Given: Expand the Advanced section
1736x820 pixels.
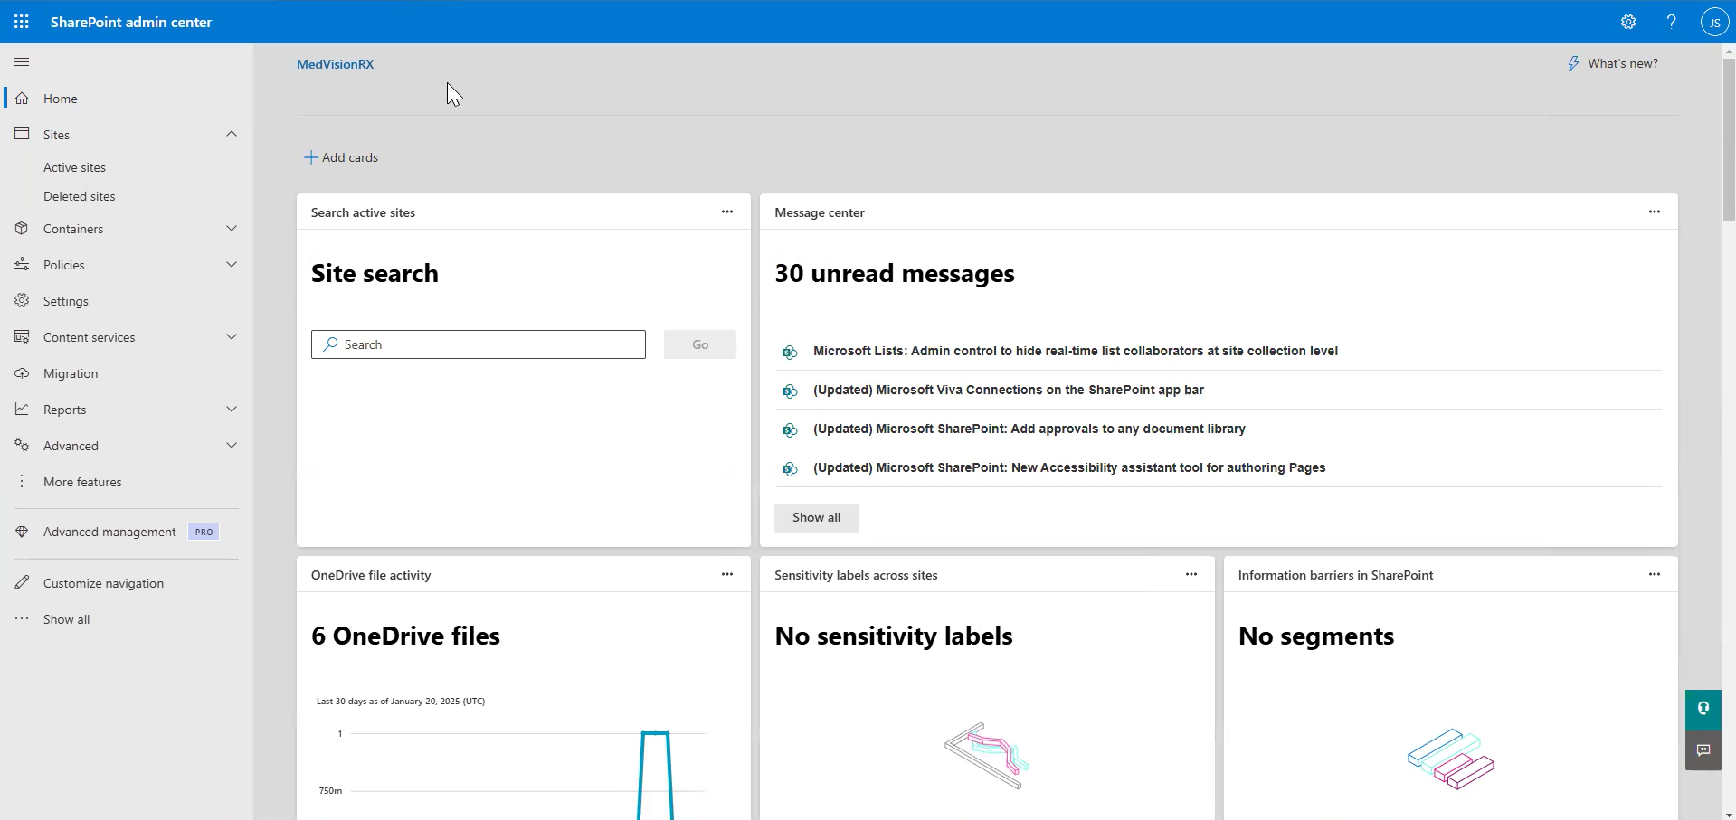Looking at the screenshot, I should point(232,445).
